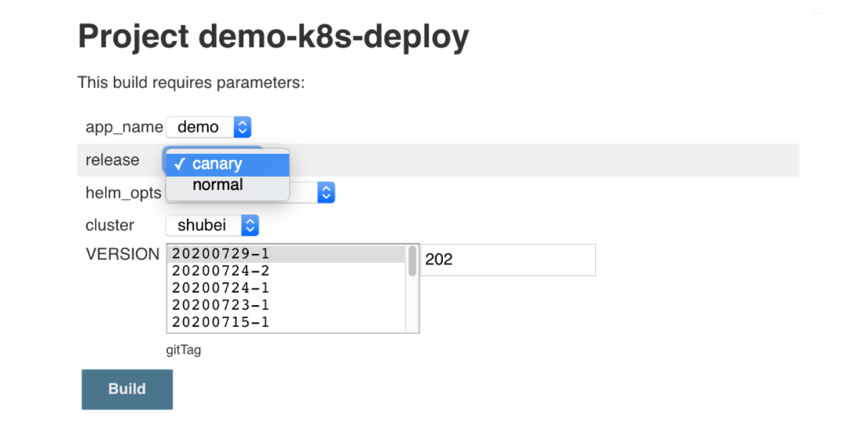This screenshot has height=429, width=848.
Task: Expand the helm_opts dropdown arrow
Action: click(x=327, y=192)
